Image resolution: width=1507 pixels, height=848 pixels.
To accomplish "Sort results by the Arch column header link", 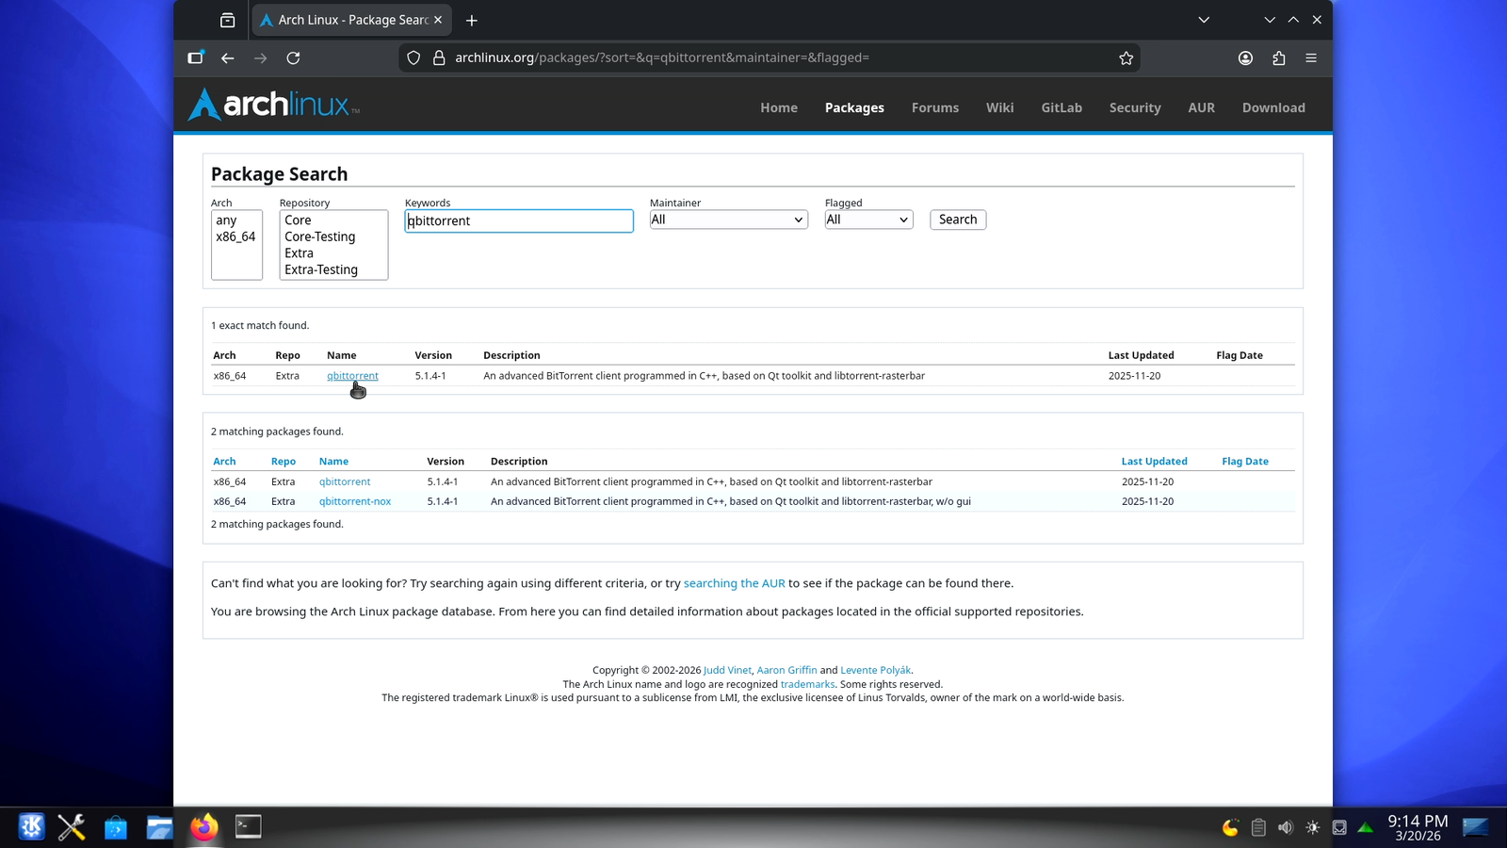I will pos(224,462).
